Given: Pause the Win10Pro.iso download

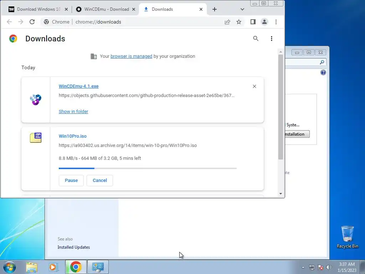Looking at the screenshot, I should click(71, 181).
